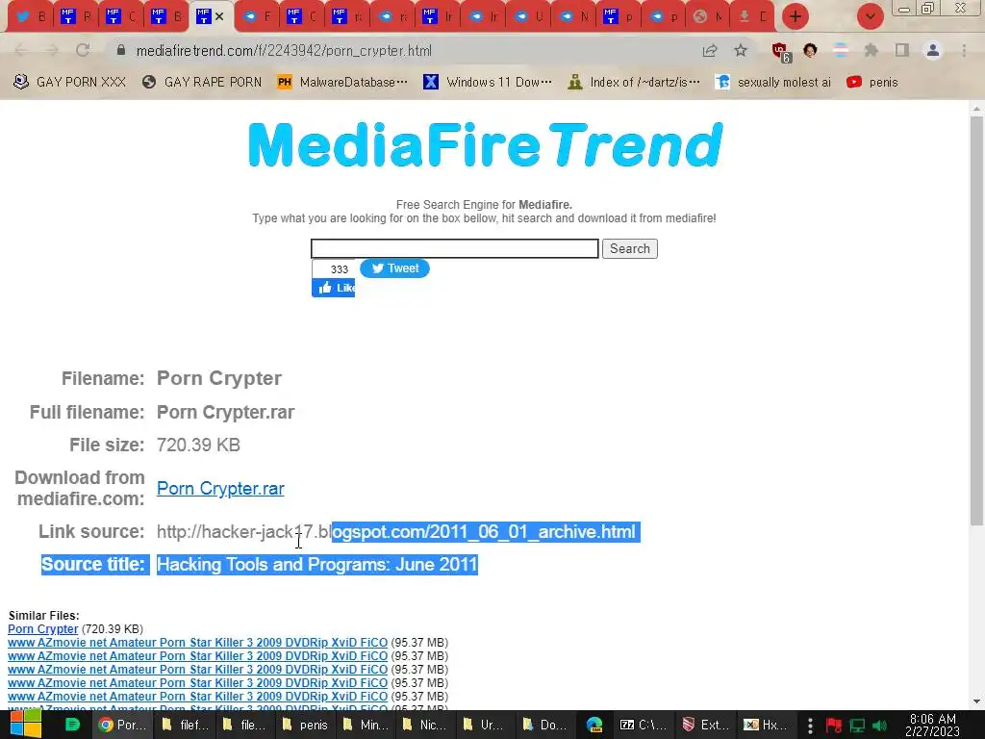Click the address bar URL

[x=284, y=51]
